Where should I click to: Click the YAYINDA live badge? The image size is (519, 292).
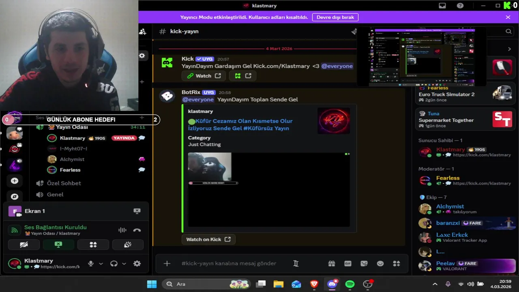point(124,138)
